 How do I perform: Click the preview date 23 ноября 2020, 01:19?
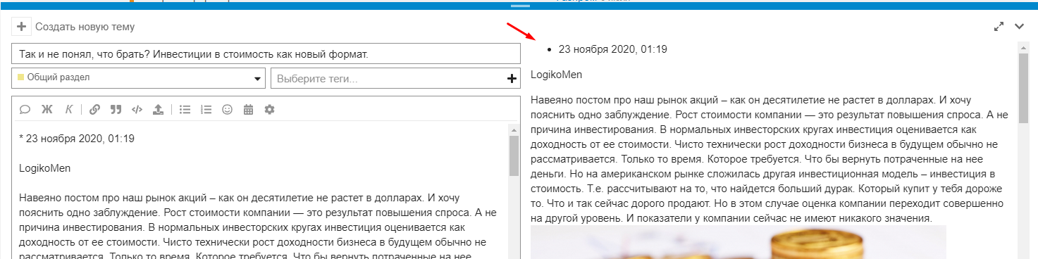tap(612, 49)
